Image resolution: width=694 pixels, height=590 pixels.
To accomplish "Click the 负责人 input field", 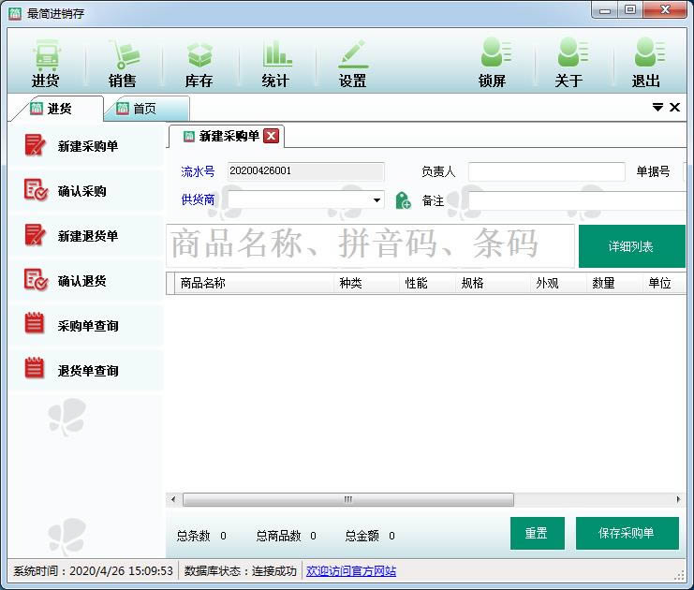I will 547,171.
